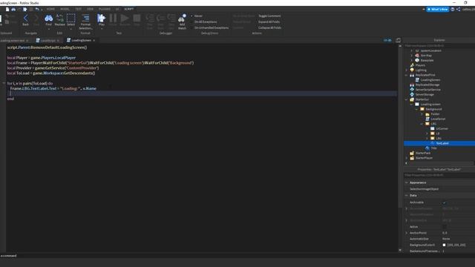Expand the AnchorPoint property
The height and width of the screenshot is (267, 475).
click(407, 233)
